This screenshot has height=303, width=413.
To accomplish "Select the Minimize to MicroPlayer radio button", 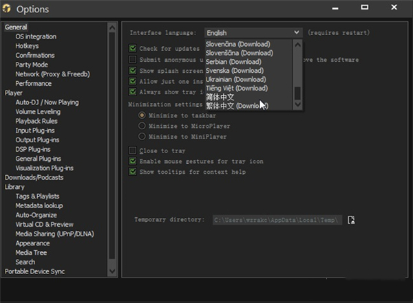I will [x=142, y=126].
